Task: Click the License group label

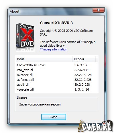Action: (22, 97)
